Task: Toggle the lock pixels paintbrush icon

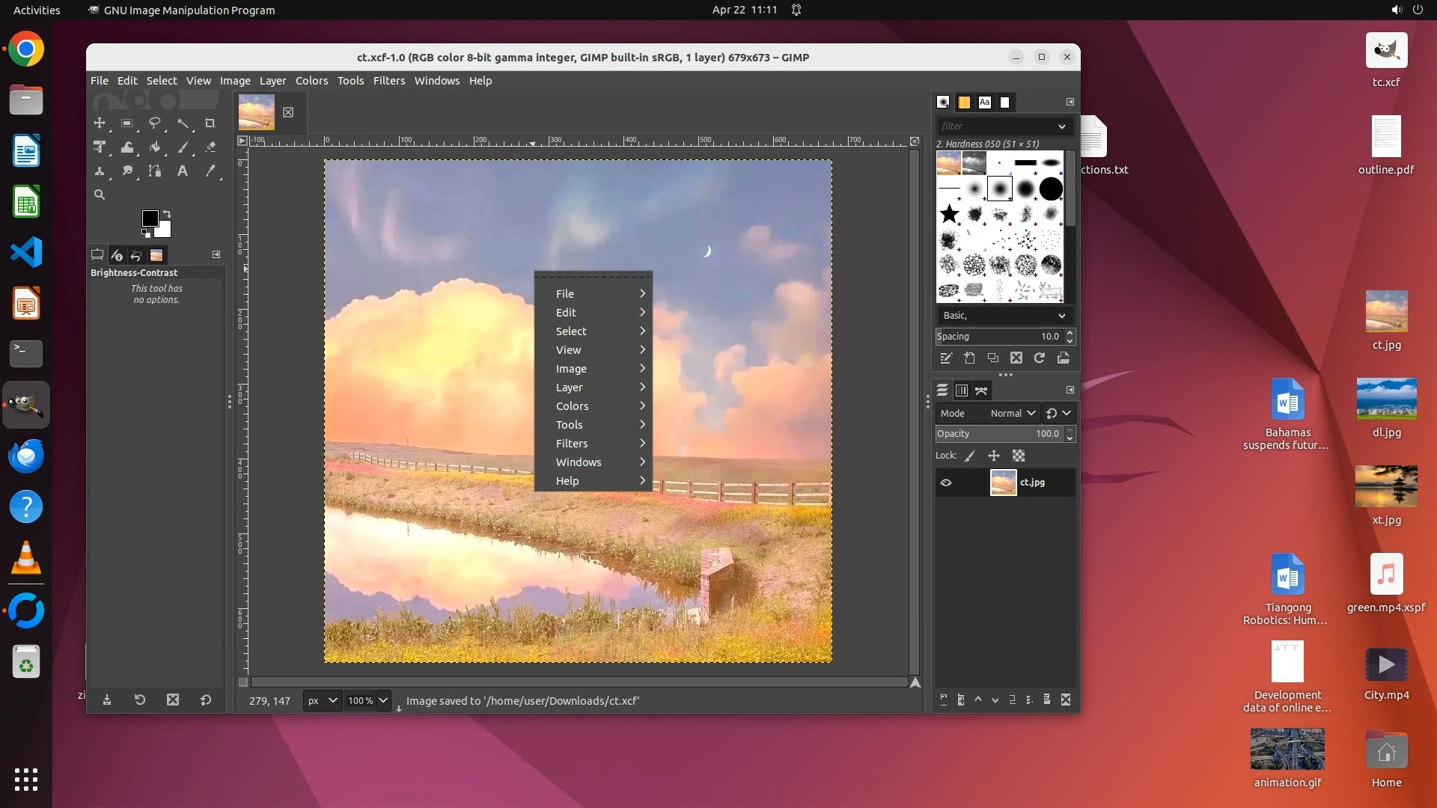Action: pyautogui.click(x=970, y=456)
